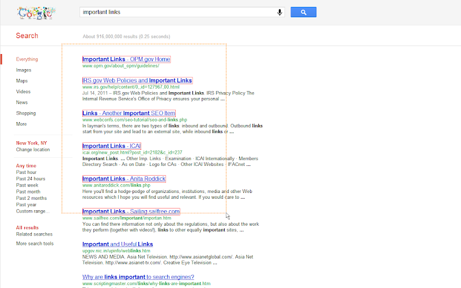Image resolution: width=461 pixels, height=288 pixels.
Task: Start voice search with microphone icon
Action: tap(279, 12)
